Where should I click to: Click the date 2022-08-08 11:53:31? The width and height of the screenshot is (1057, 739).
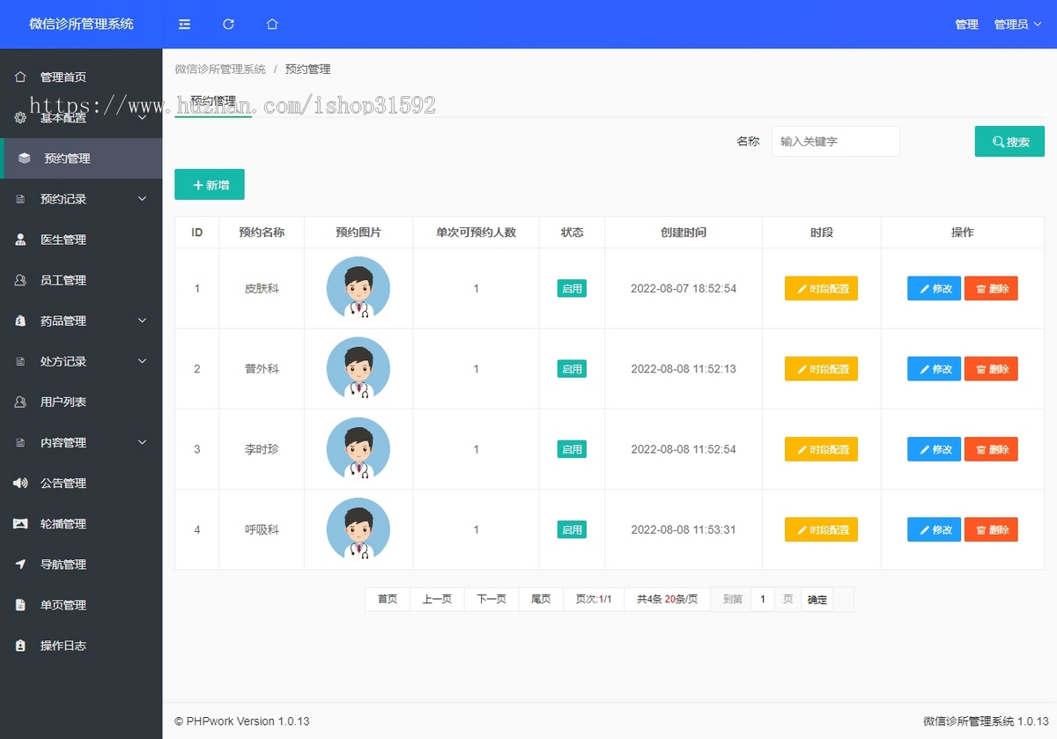click(x=684, y=529)
